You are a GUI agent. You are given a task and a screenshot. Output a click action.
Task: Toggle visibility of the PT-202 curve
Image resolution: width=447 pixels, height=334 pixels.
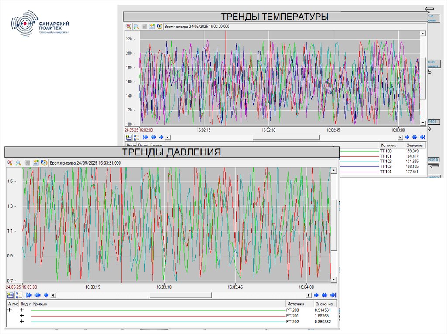tap(22, 321)
